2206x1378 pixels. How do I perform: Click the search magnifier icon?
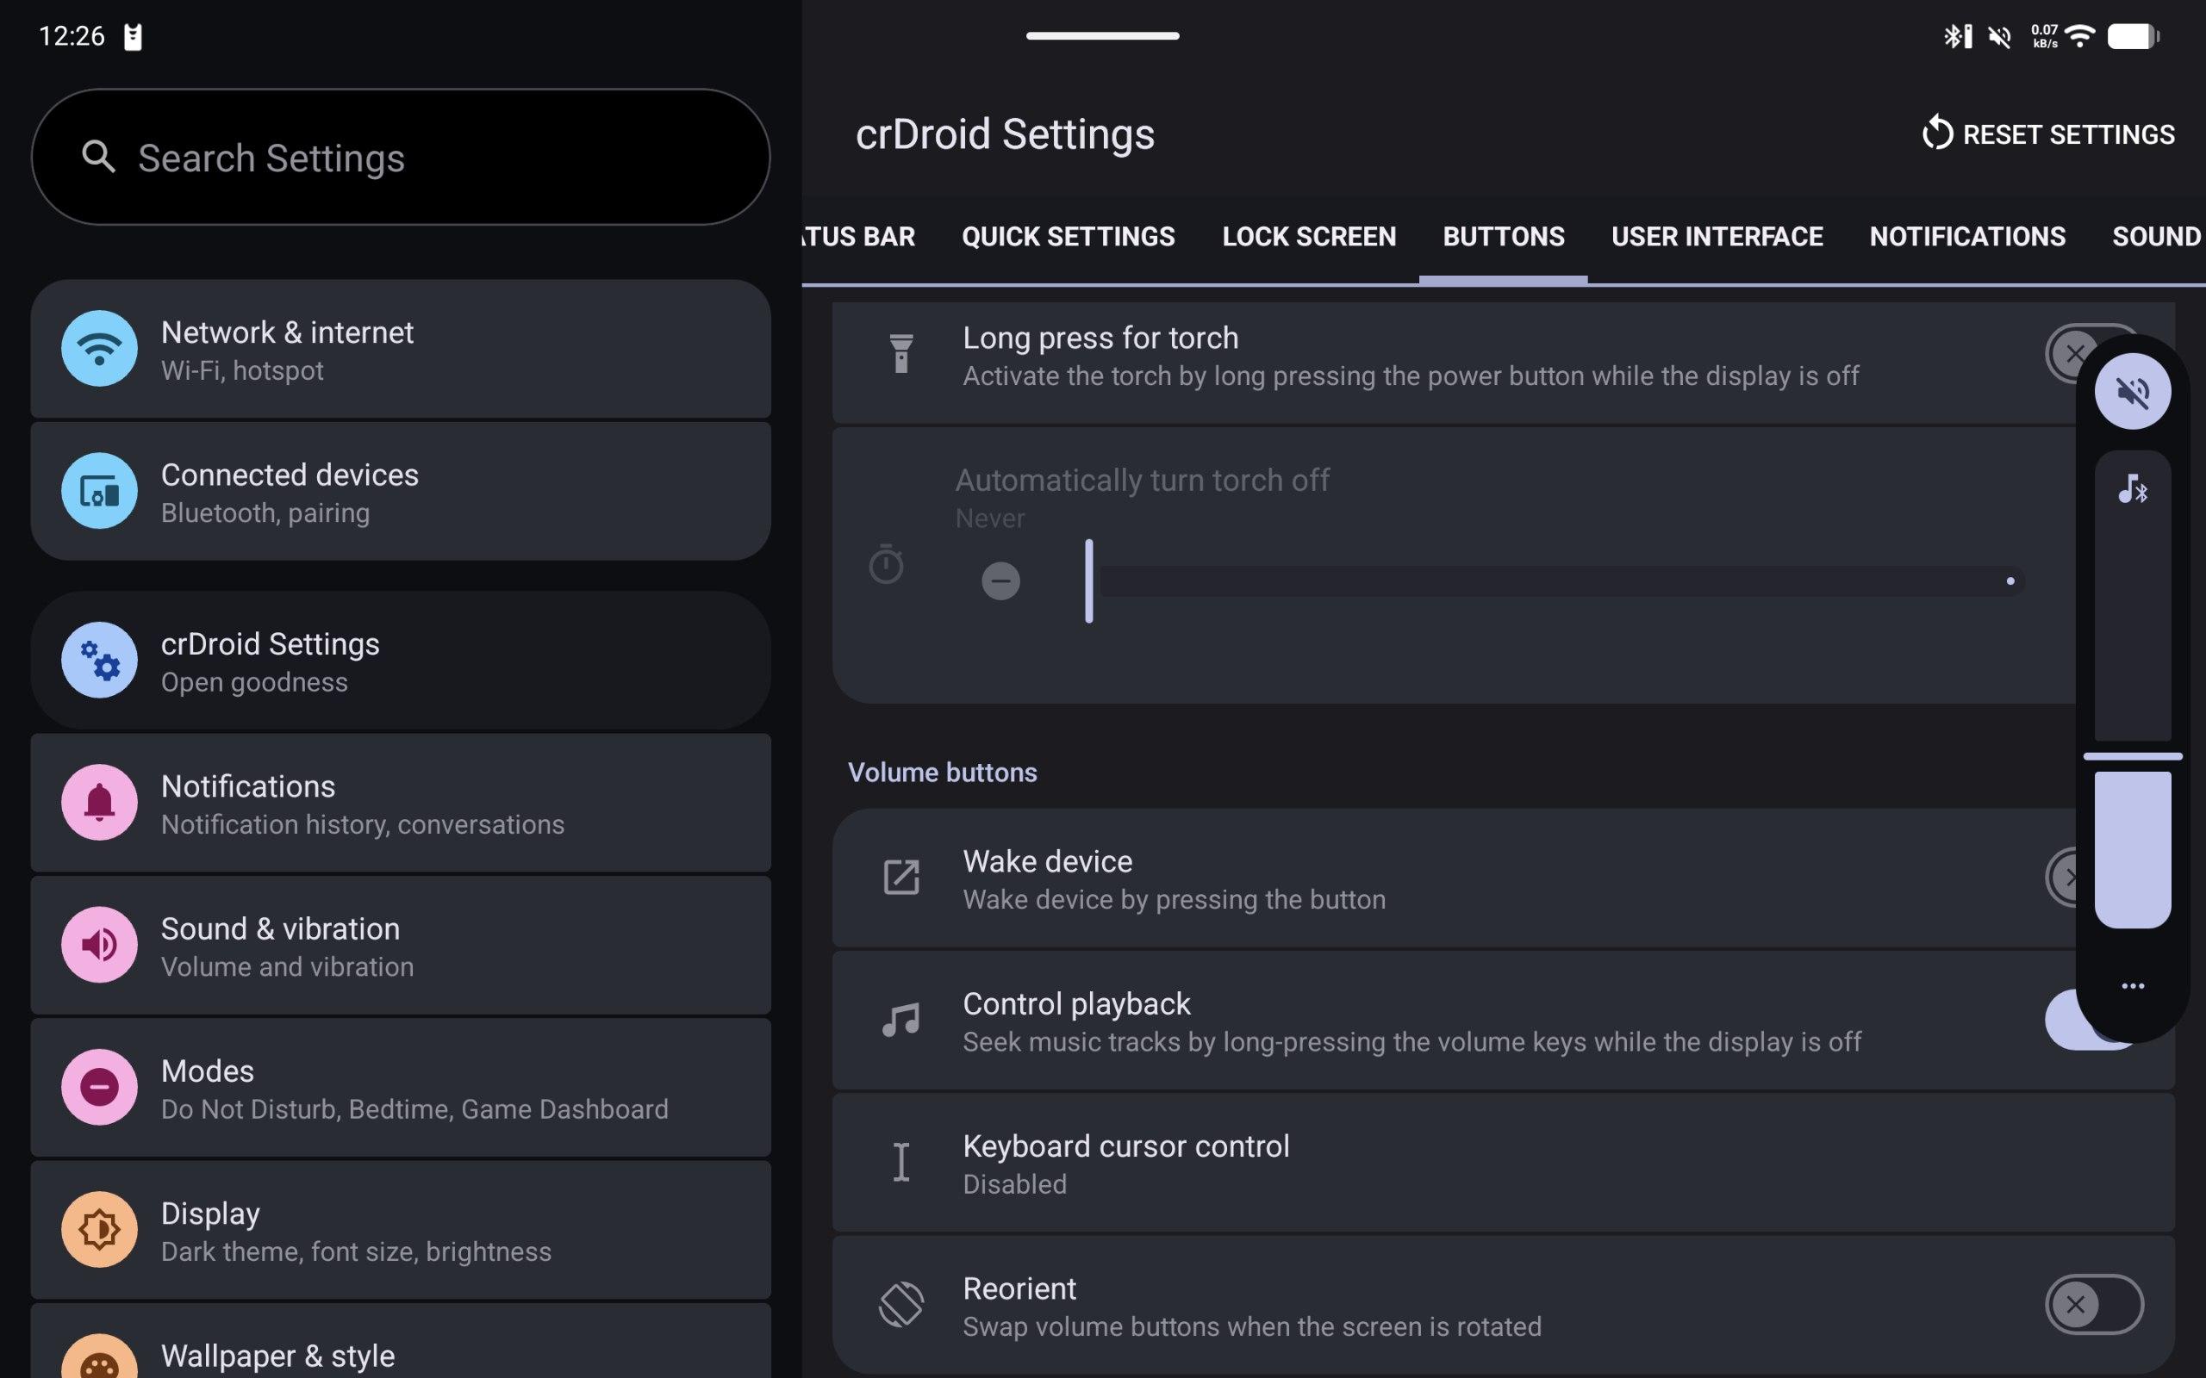pyautogui.click(x=98, y=157)
